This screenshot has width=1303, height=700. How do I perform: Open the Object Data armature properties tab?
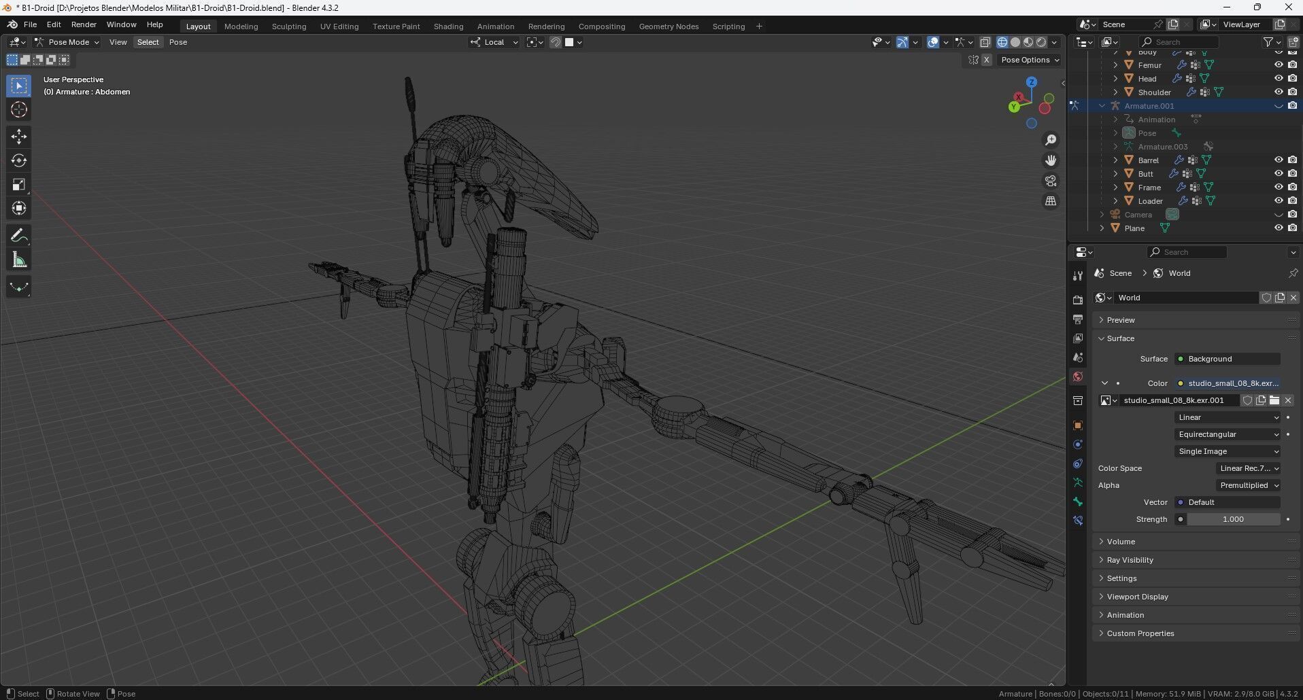[x=1077, y=483]
